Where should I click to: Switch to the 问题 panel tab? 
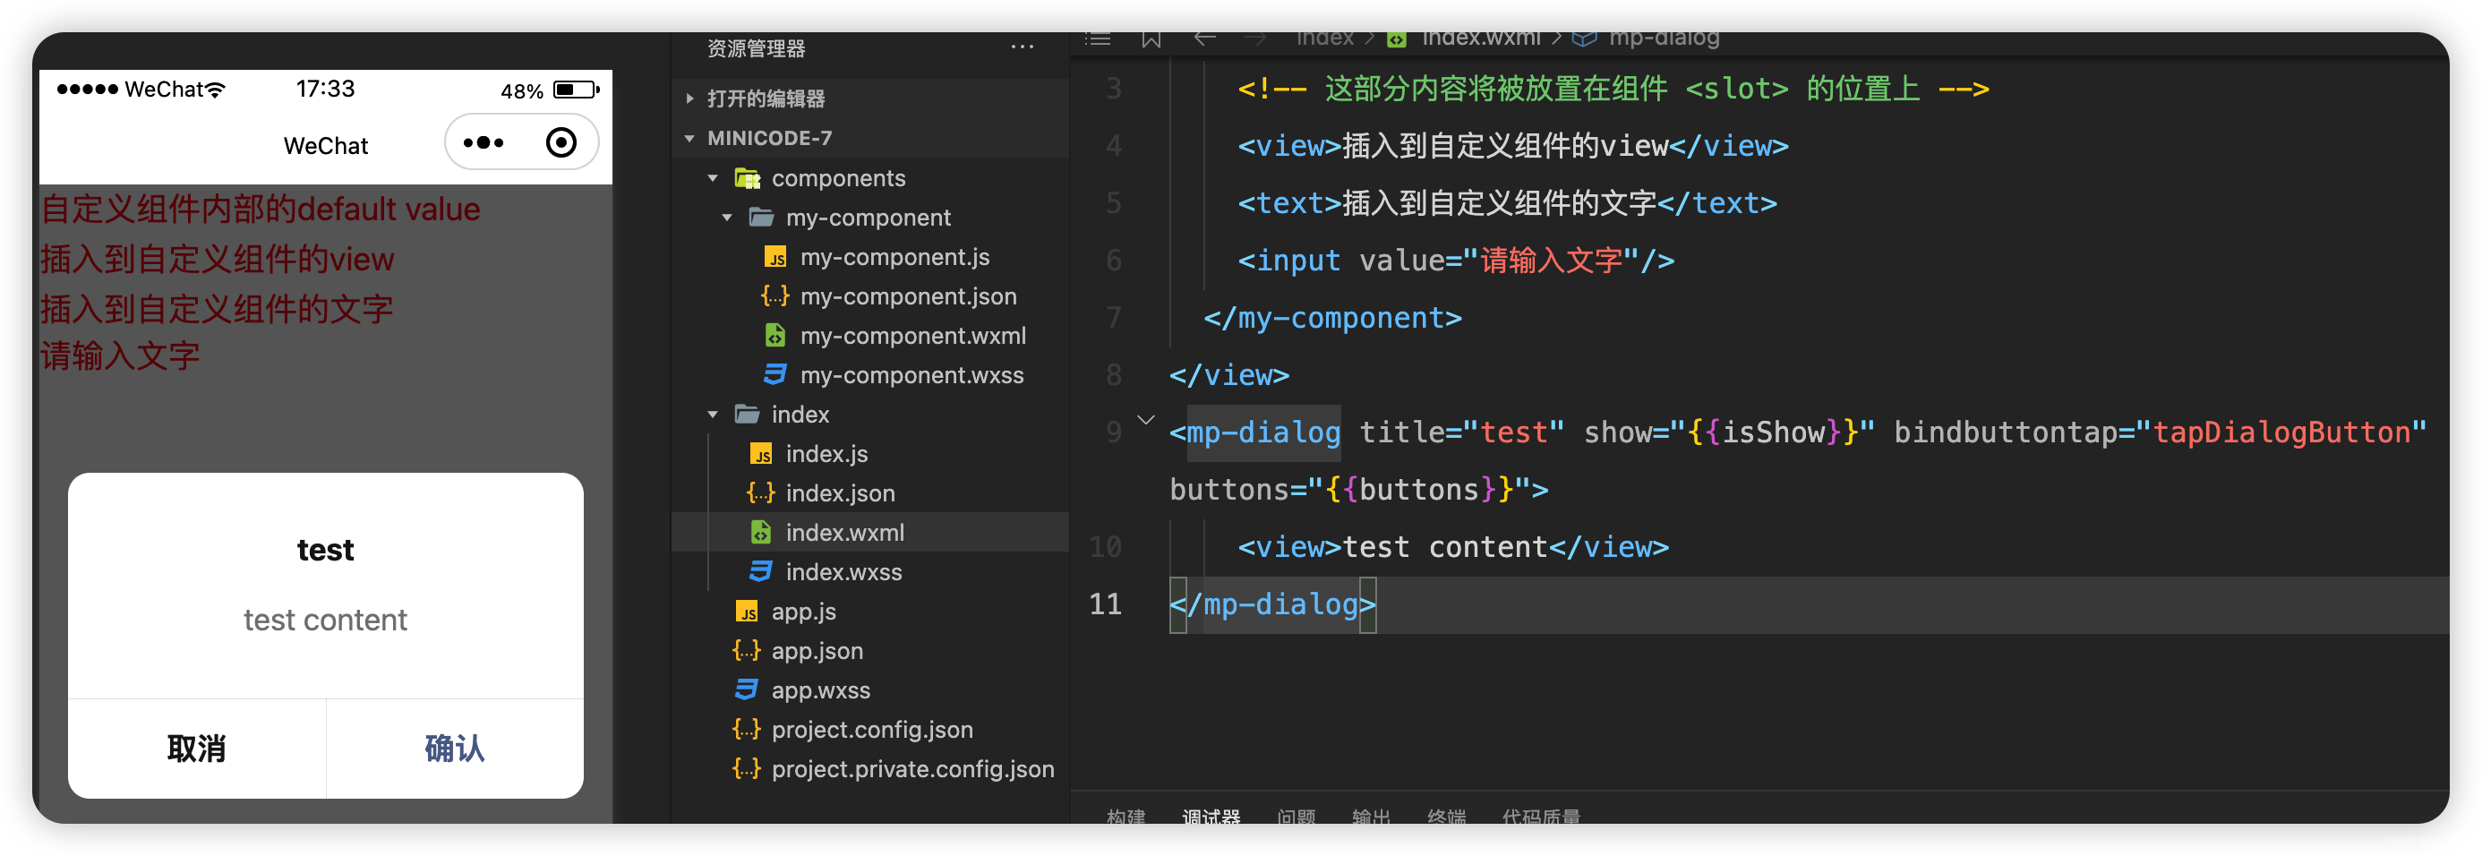pyautogui.click(x=1296, y=816)
